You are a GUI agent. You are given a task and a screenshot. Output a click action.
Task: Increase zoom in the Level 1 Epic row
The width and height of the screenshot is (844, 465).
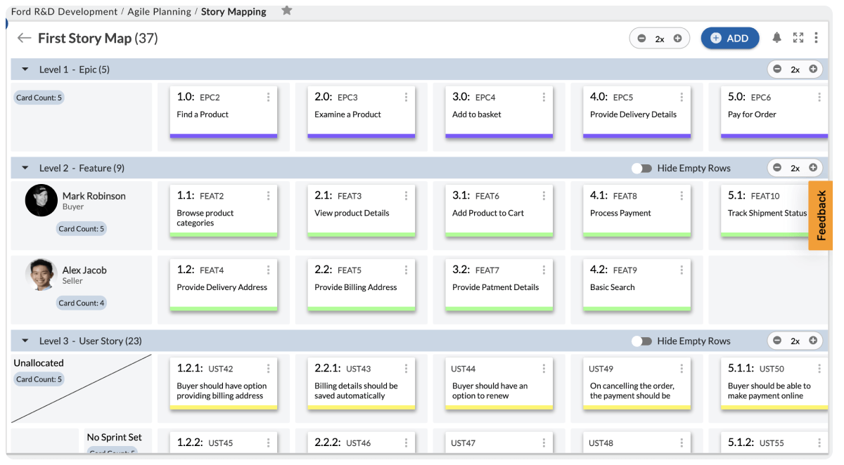click(x=813, y=70)
